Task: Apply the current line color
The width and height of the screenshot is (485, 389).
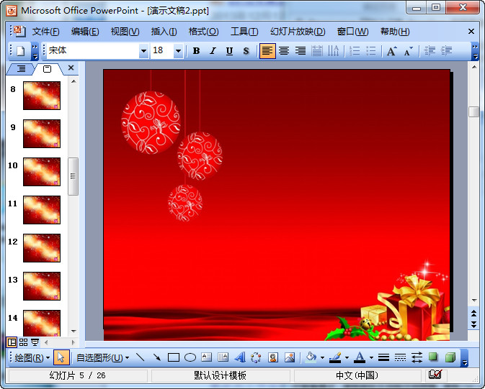Action: pos(335,358)
